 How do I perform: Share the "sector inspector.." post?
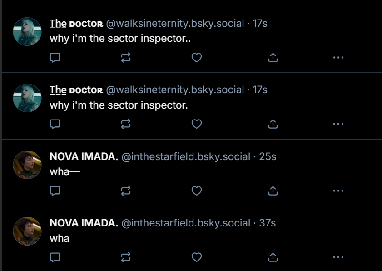[273, 58]
